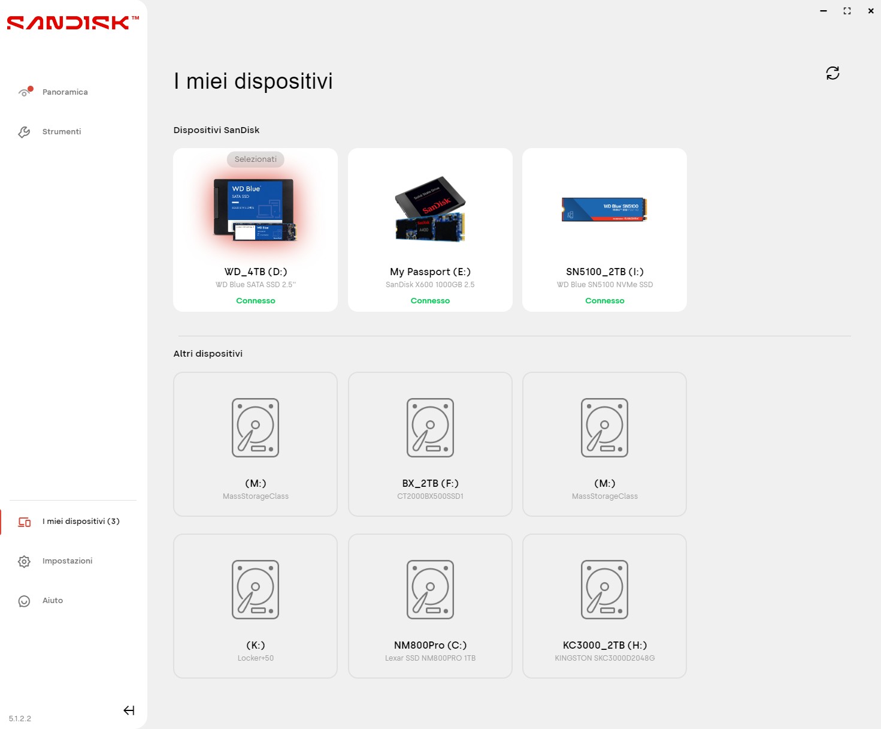Open the Strumenti tools section

61,132
